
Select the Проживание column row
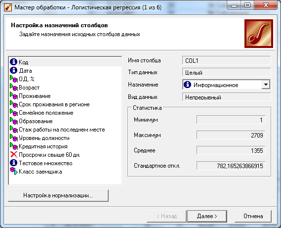[65, 96]
